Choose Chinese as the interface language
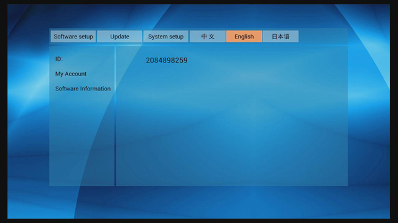This screenshot has height=223, width=398. coord(208,37)
